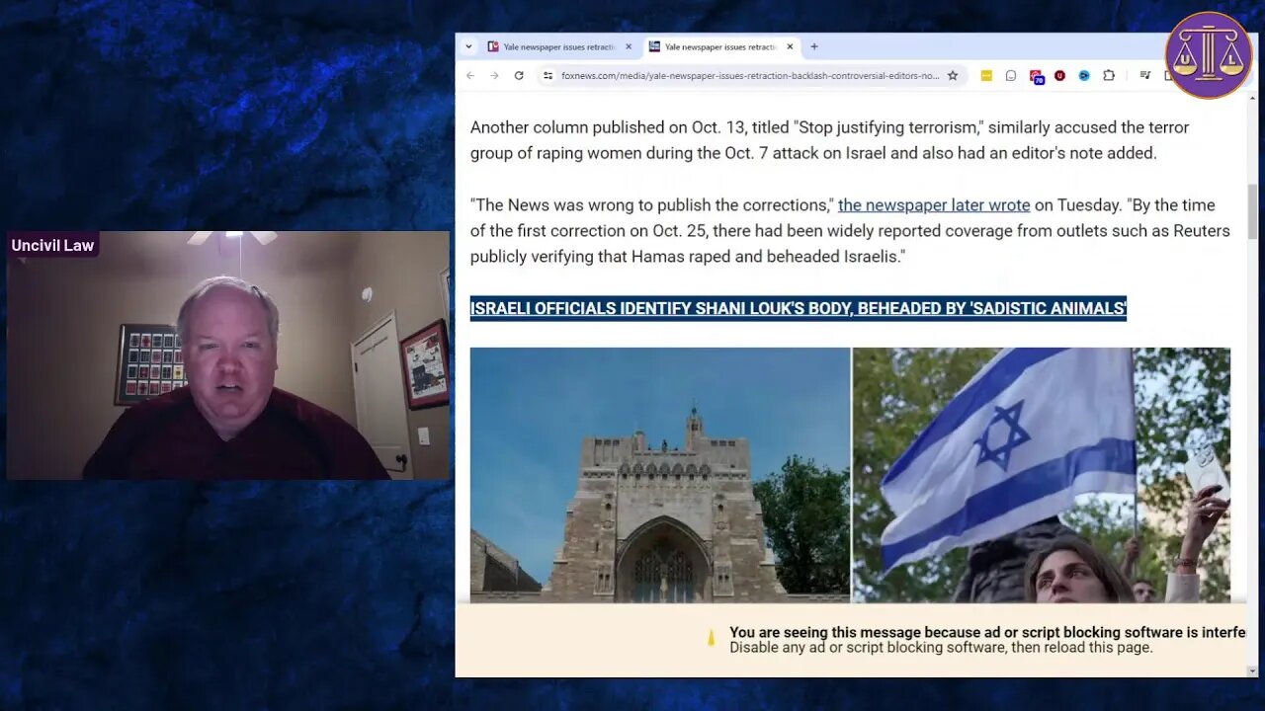Viewport: 1265px width, 711px height.
Task: Go forward in browser history
Action: (x=494, y=75)
